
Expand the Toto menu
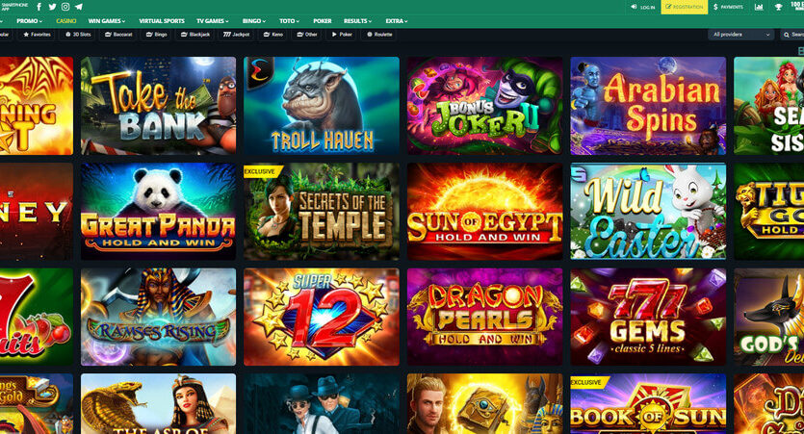pos(289,21)
